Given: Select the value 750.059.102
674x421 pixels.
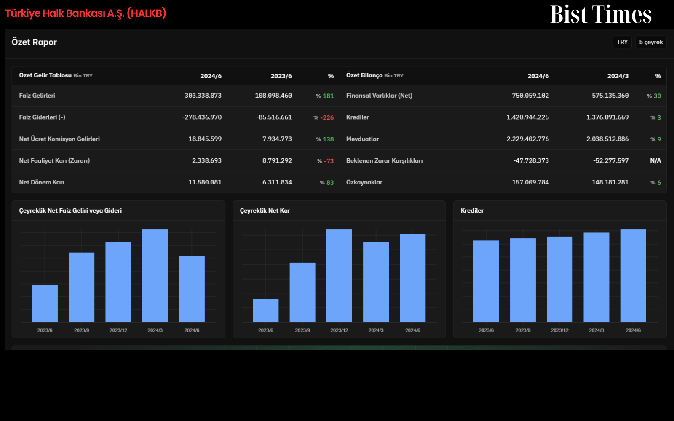Looking at the screenshot, I should (530, 96).
